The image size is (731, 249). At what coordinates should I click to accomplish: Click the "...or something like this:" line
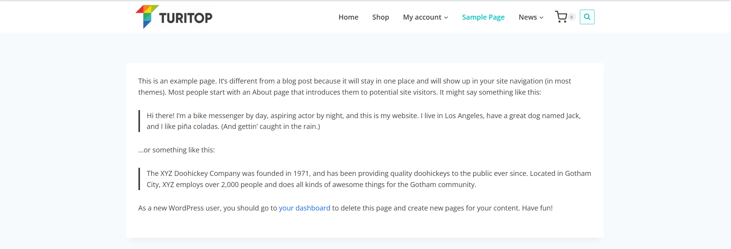[177, 150]
